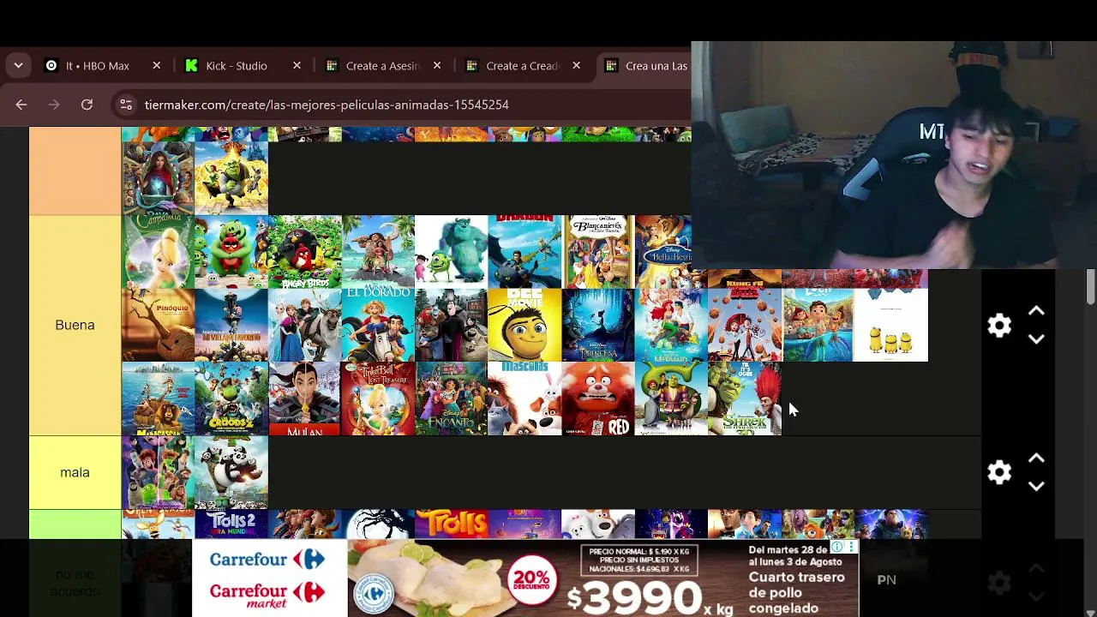Close the It • HBO Max tab
1097x617 pixels.
coord(156,66)
